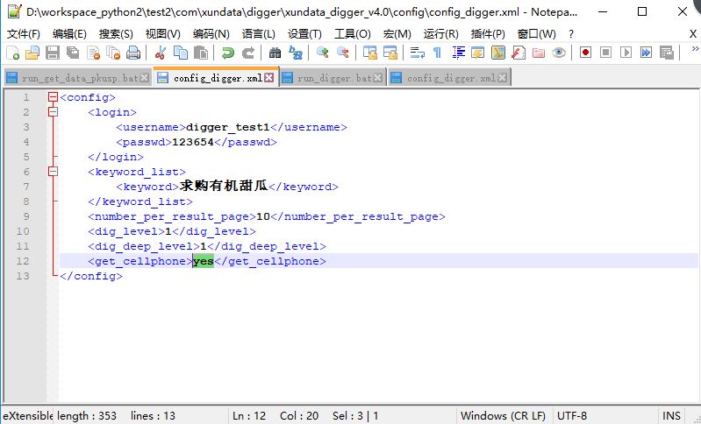The width and height of the screenshot is (701, 424).
Task: Switch to the inactive config_digger.xml tab
Action: tap(448, 78)
